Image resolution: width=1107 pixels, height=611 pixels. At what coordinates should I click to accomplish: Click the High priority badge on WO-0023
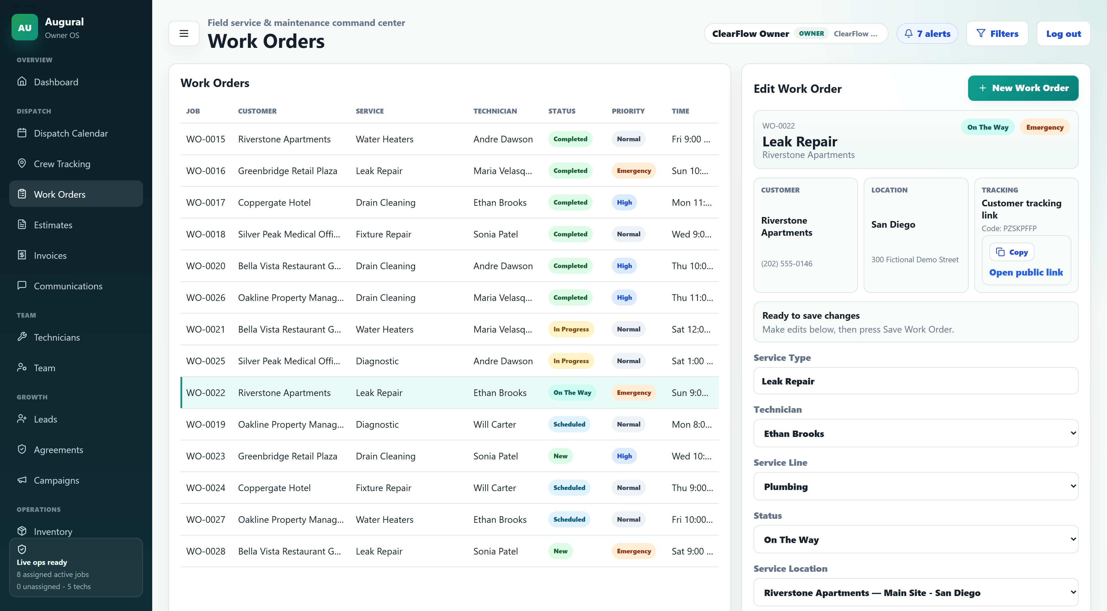624,456
